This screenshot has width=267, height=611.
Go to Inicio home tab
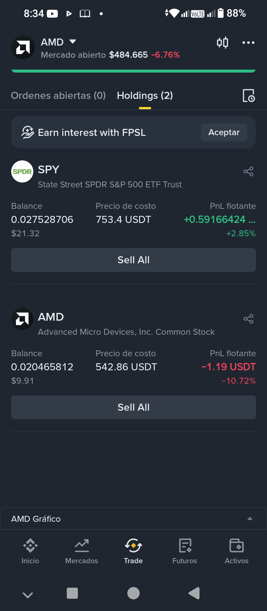point(30,551)
